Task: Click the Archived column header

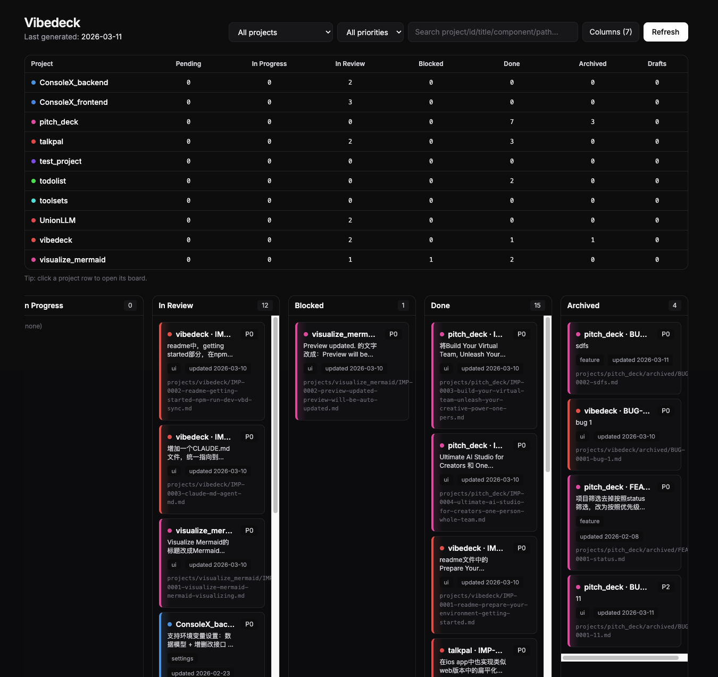Action: coord(583,306)
